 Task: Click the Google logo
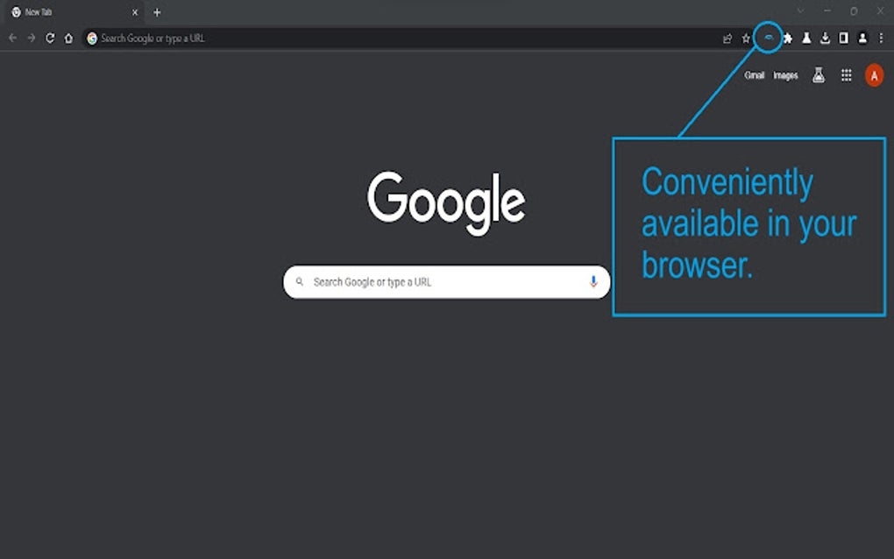tap(446, 203)
